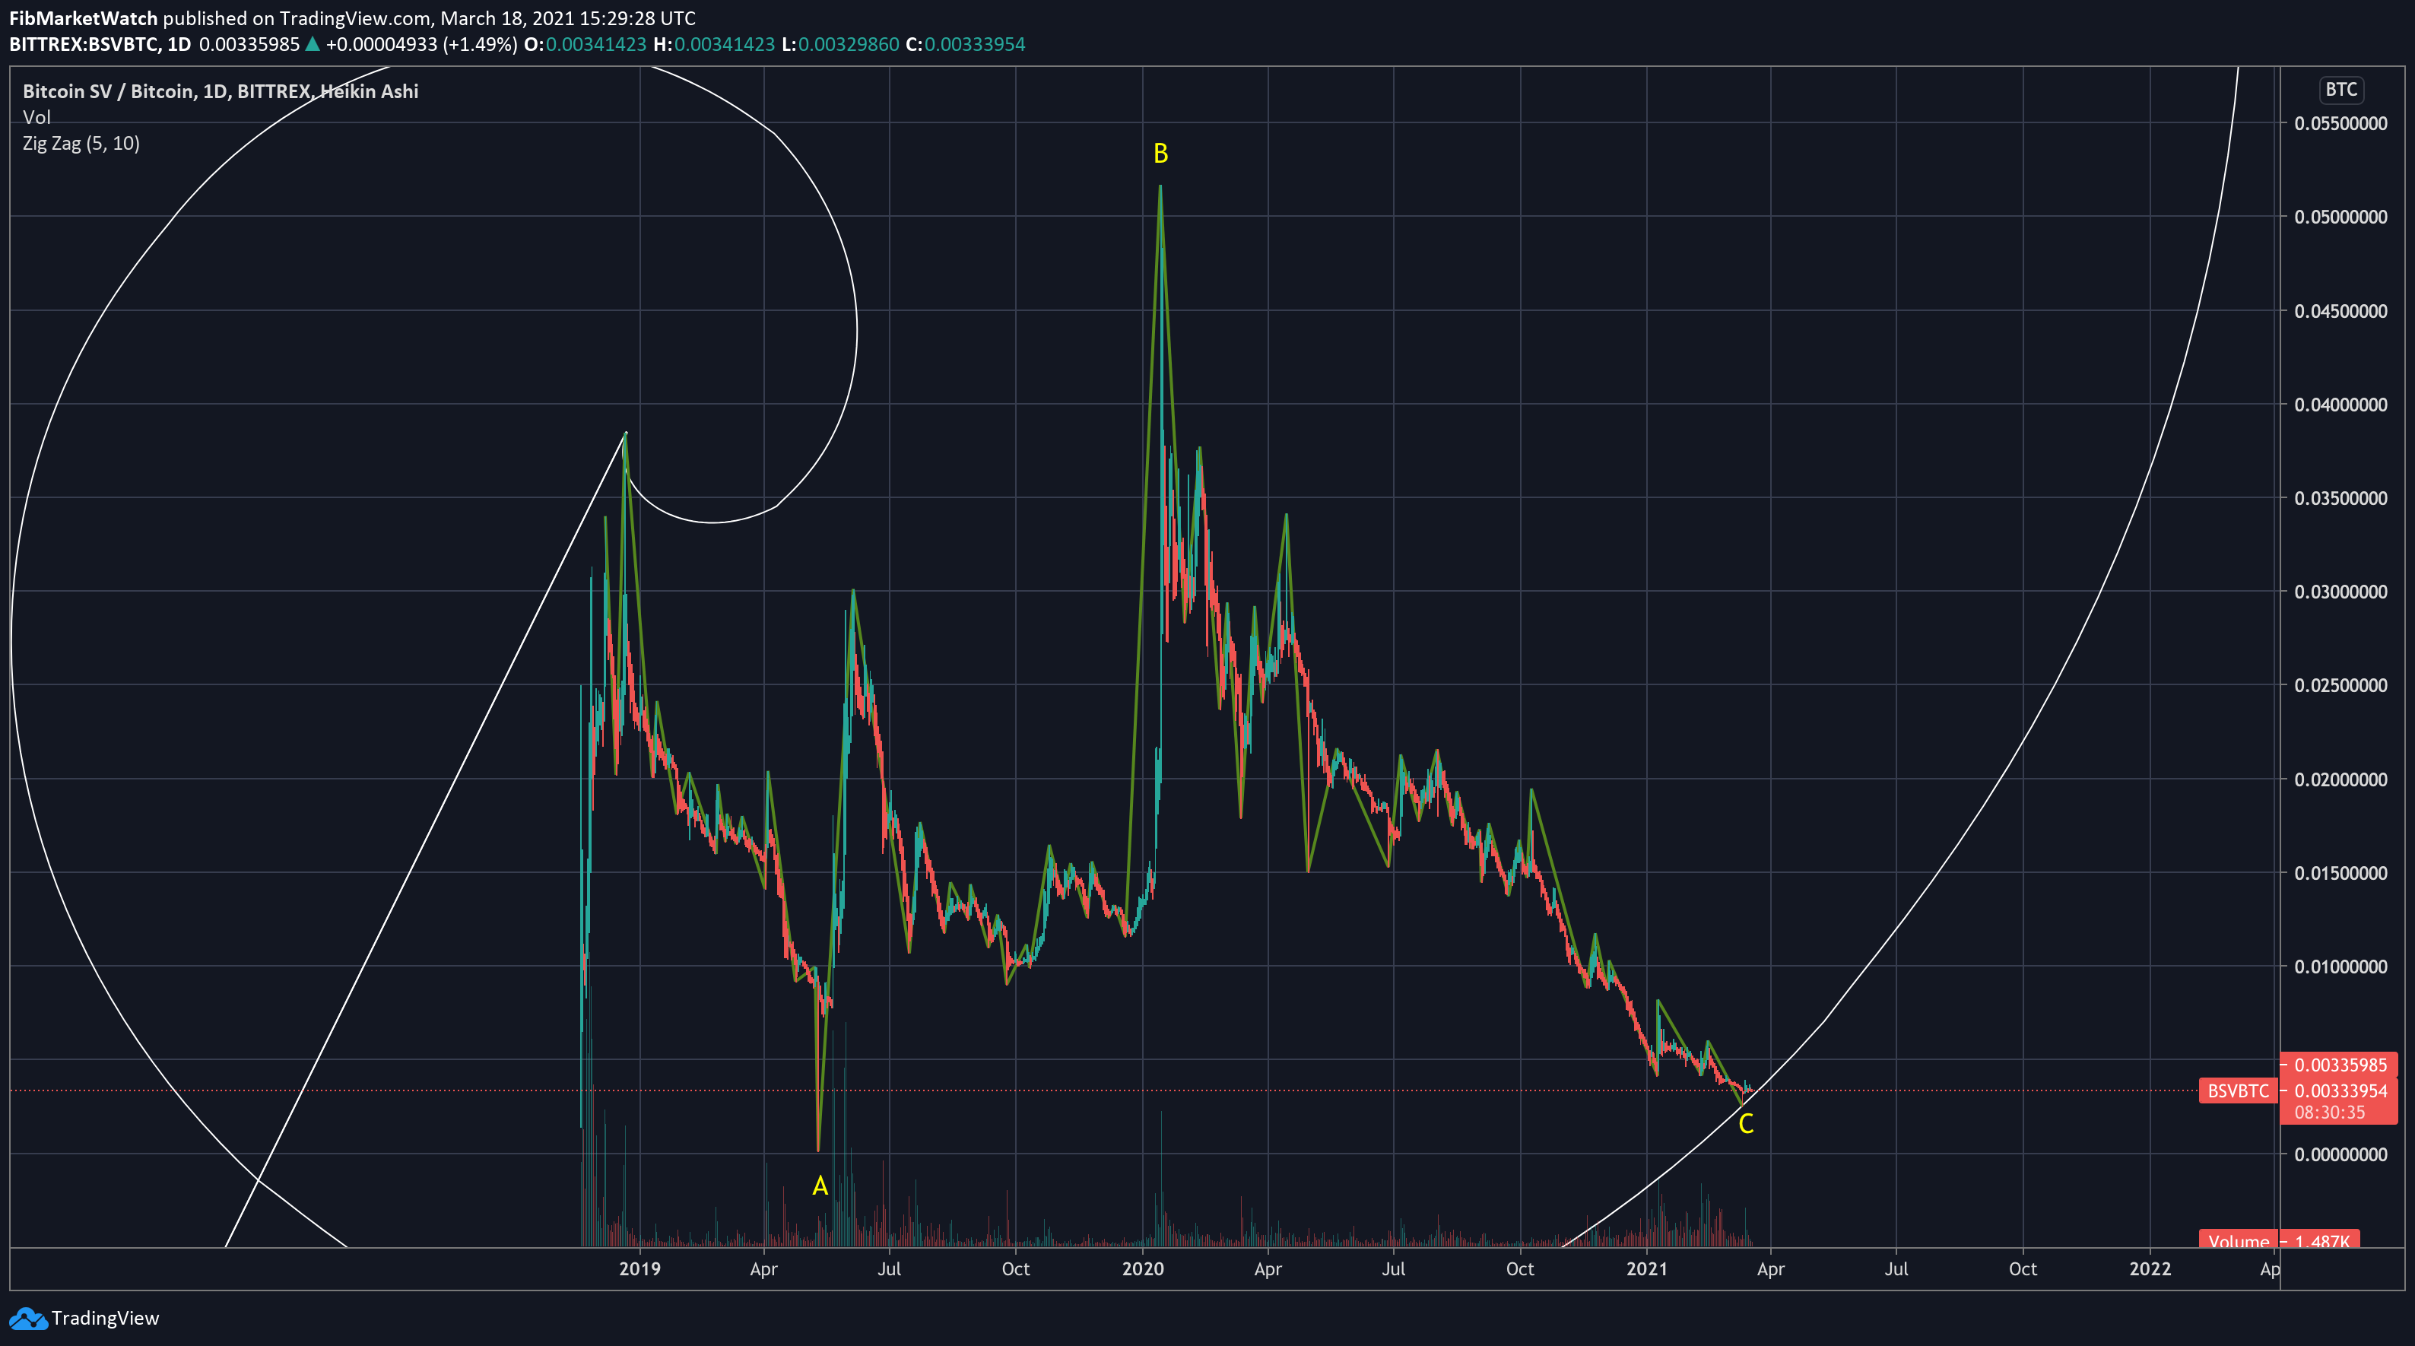Click the 0.00335985 price tag
Image resolution: width=2415 pixels, height=1346 pixels.
(2340, 1065)
